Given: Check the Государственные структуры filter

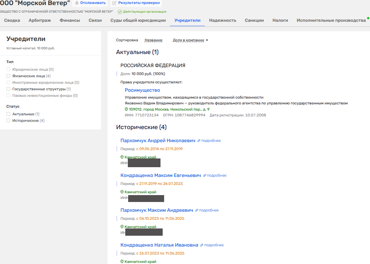Looking at the screenshot, I should point(8,89).
